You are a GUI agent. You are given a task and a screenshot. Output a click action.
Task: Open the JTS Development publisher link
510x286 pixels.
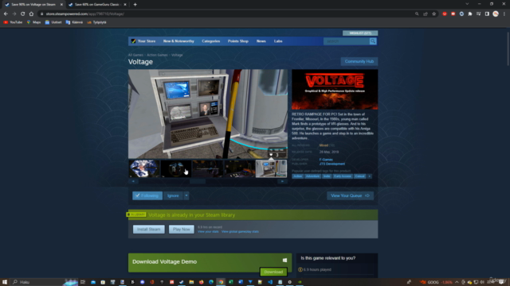[331, 164]
